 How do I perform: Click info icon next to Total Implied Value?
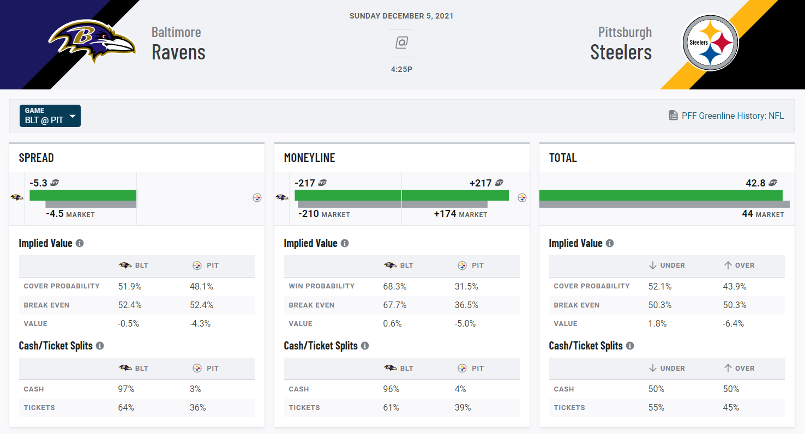(x=610, y=243)
